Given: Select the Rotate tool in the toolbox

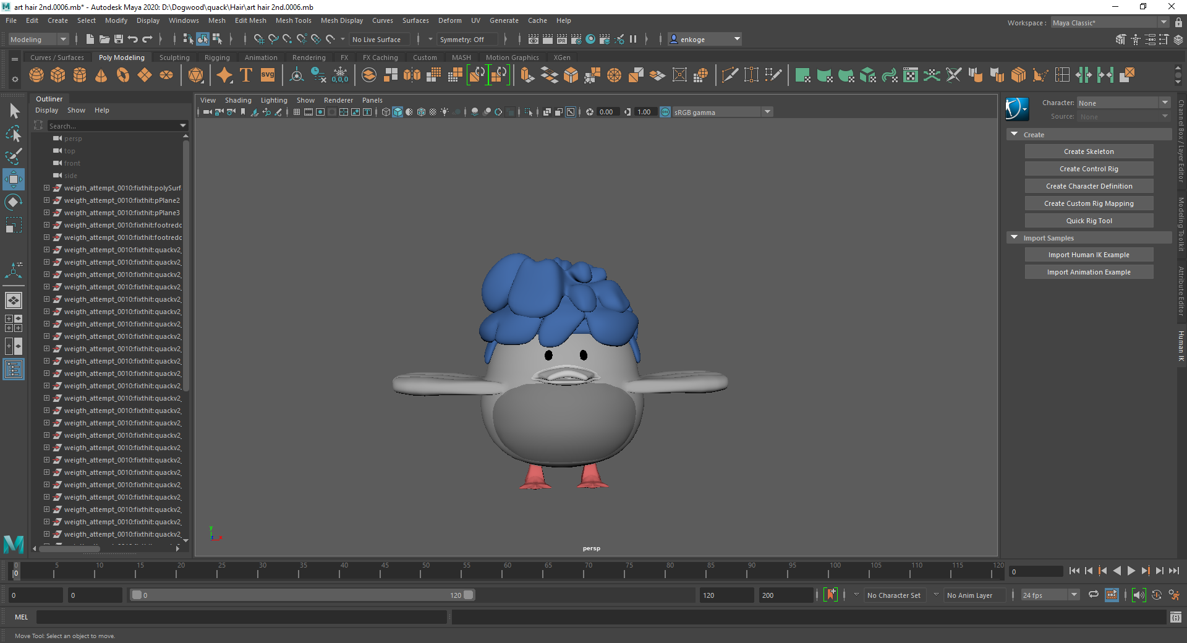Looking at the screenshot, I should 14,202.
